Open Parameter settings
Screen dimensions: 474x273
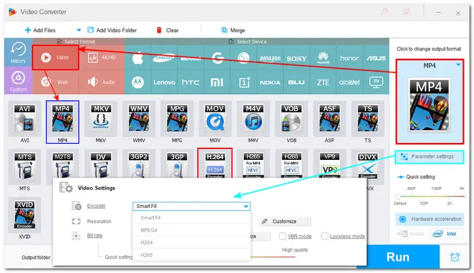click(429, 156)
